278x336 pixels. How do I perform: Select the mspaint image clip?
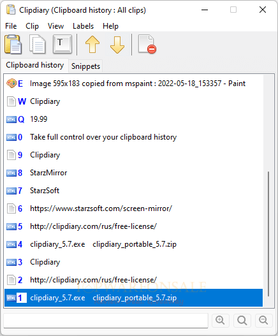[x=133, y=84]
